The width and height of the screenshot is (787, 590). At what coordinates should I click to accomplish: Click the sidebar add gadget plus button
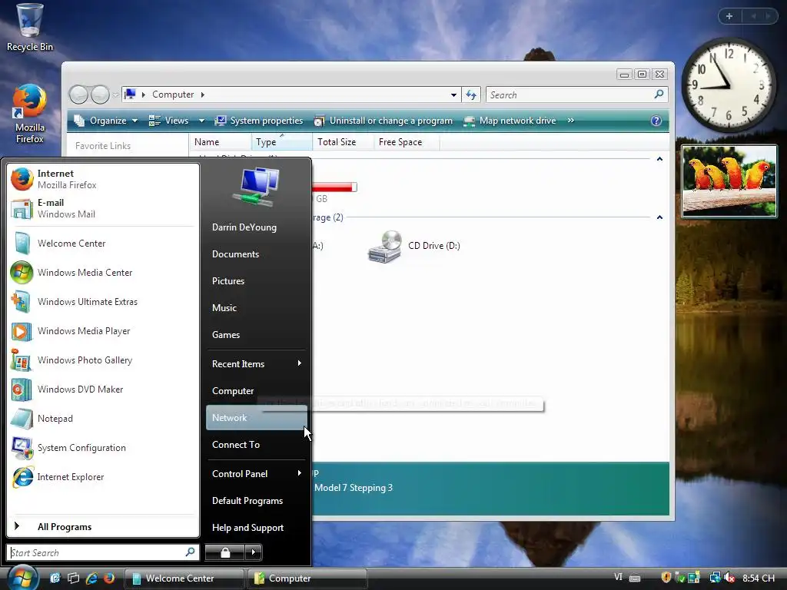coord(729,16)
